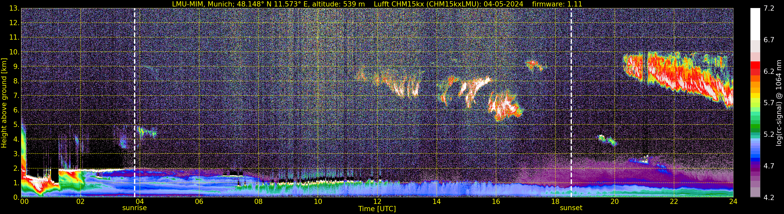
Task: Click the "02" time axis tick label
Action: click(80, 201)
